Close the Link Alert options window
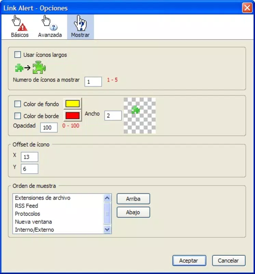The height and width of the screenshot is (274, 255). click(x=247, y=8)
